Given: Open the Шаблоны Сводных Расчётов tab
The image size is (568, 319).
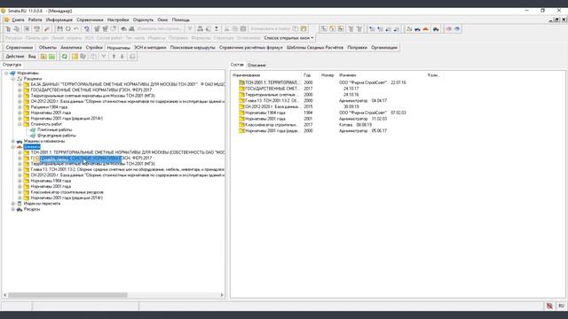Looking at the screenshot, I should point(315,47).
